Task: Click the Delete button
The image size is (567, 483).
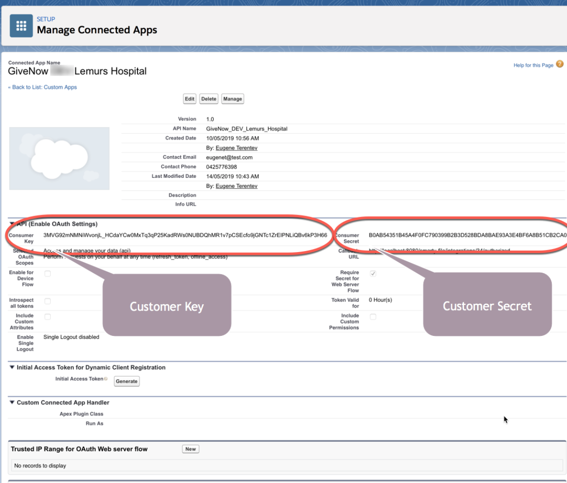Action: tap(209, 99)
